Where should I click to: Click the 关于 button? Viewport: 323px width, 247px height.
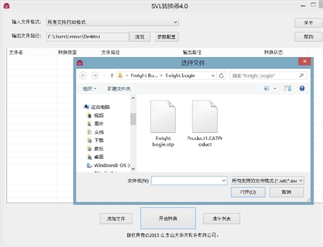click(308, 23)
